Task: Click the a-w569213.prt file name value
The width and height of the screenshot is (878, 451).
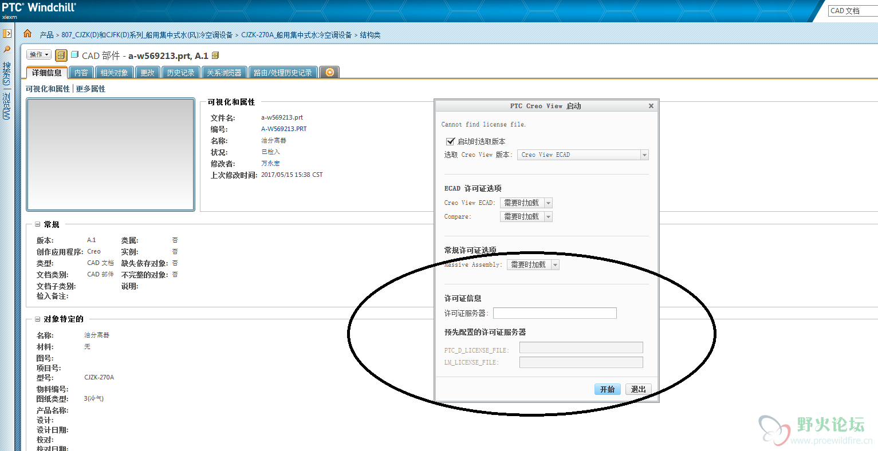Action: tap(282, 117)
